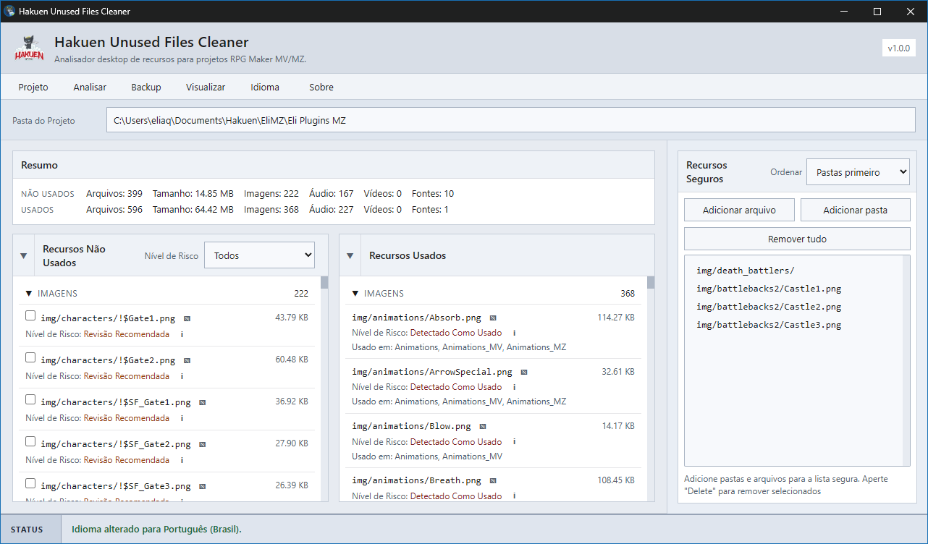Click the img/characters/!$Gate1.png file name
Viewport: 928px width, 544px height.
click(x=108, y=318)
